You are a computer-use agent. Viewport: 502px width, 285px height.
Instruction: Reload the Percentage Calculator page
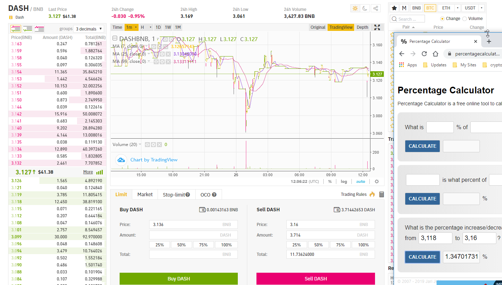tap(424, 54)
